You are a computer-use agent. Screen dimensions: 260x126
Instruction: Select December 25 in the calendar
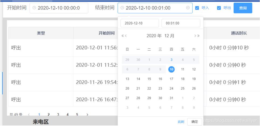point(183,88)
